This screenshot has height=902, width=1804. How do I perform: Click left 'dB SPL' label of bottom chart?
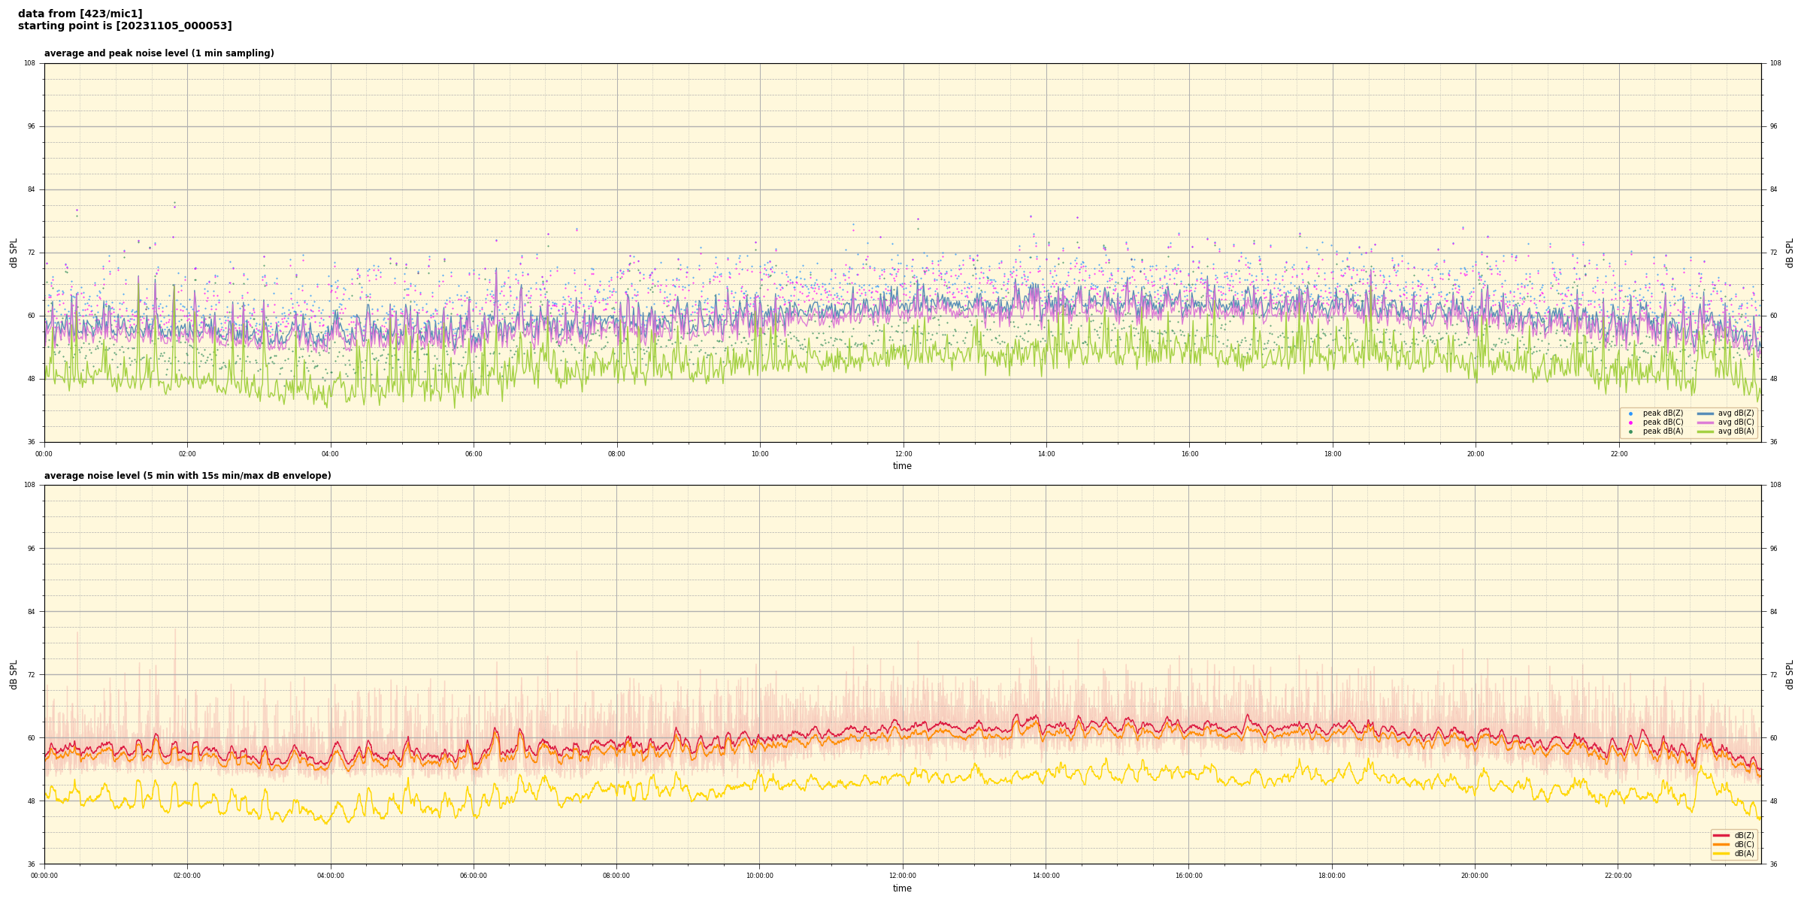pyautogui.click(x=14, y=674)
